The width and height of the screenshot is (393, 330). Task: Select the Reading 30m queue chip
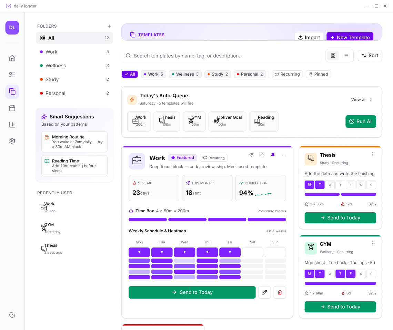[x=264, y=122]
